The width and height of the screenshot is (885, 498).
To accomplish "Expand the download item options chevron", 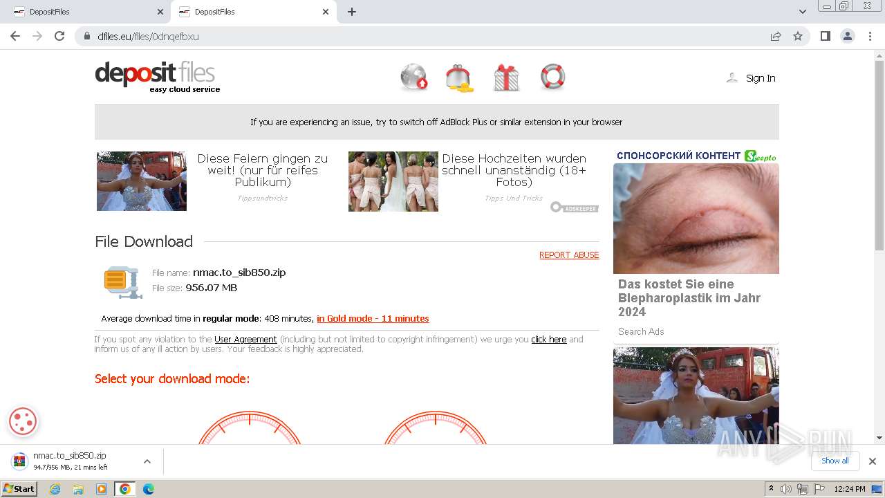I will pyautogui.click(x=147, y=461).
